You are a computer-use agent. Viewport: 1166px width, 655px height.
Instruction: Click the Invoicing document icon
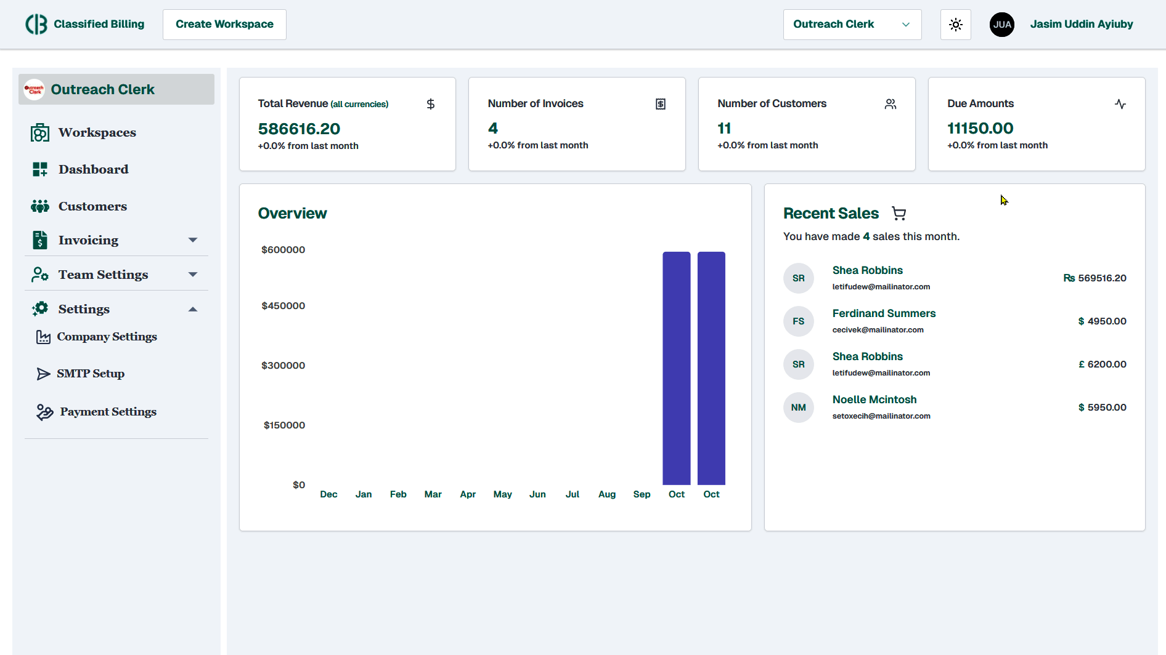click(x=40, y=240)
